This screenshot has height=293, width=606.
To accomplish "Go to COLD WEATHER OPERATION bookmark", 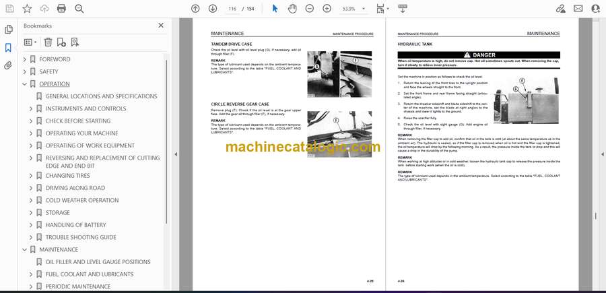I will point(82,200).
